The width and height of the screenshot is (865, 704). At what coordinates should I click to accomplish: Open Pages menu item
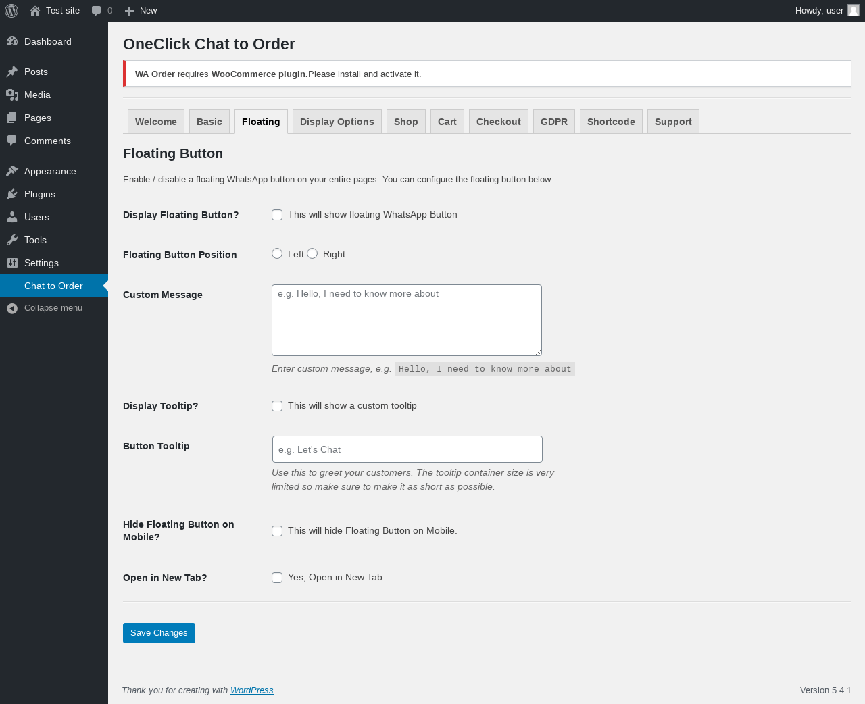pos(54,118)
